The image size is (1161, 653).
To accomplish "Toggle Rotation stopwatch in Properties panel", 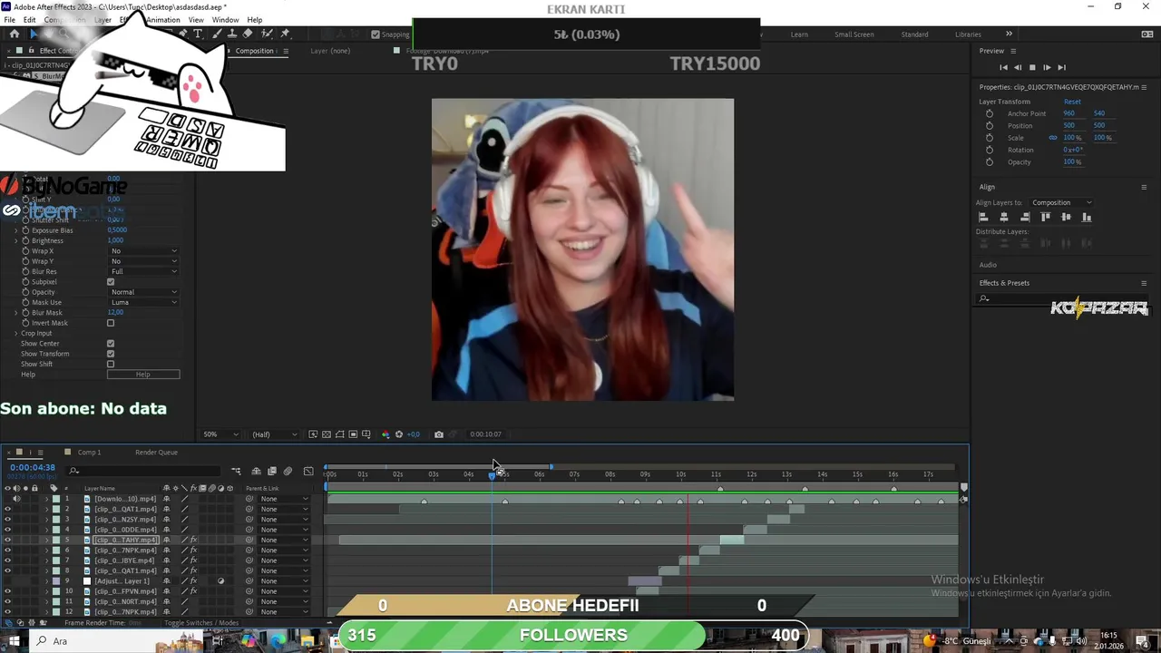I will [990, 150].
